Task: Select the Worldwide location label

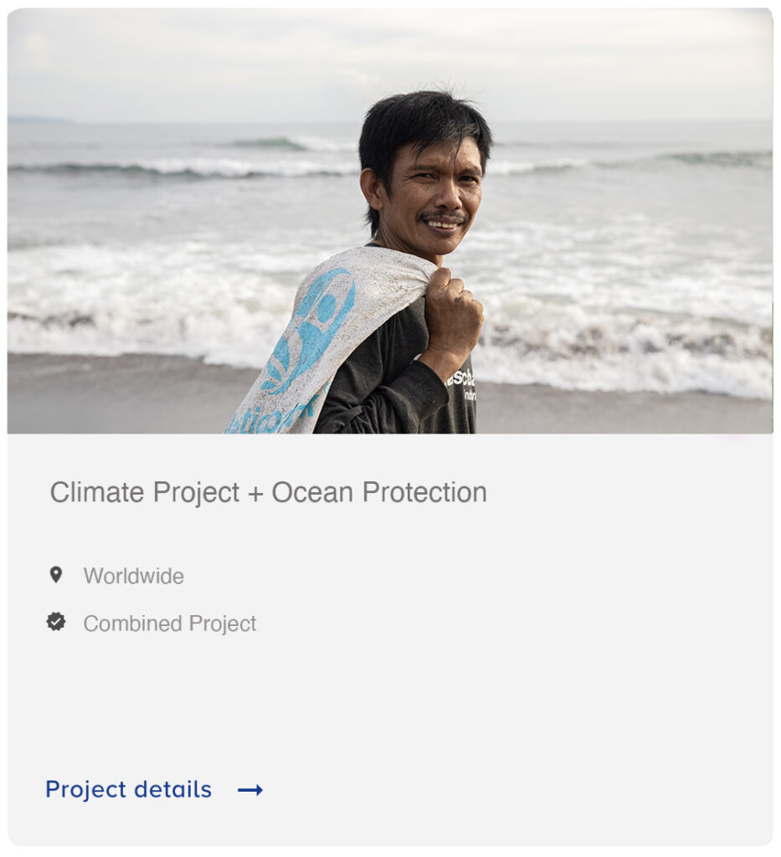Action: tap(133, 576)
